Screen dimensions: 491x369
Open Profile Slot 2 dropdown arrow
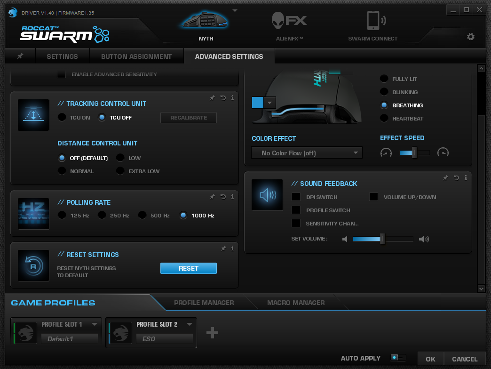(x=189, y=324)
